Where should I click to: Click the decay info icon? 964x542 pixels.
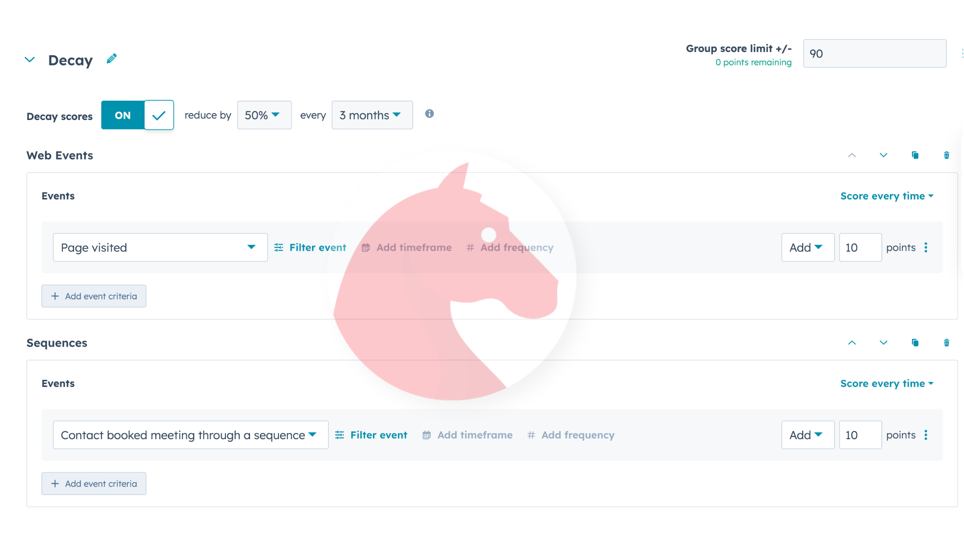429,114
